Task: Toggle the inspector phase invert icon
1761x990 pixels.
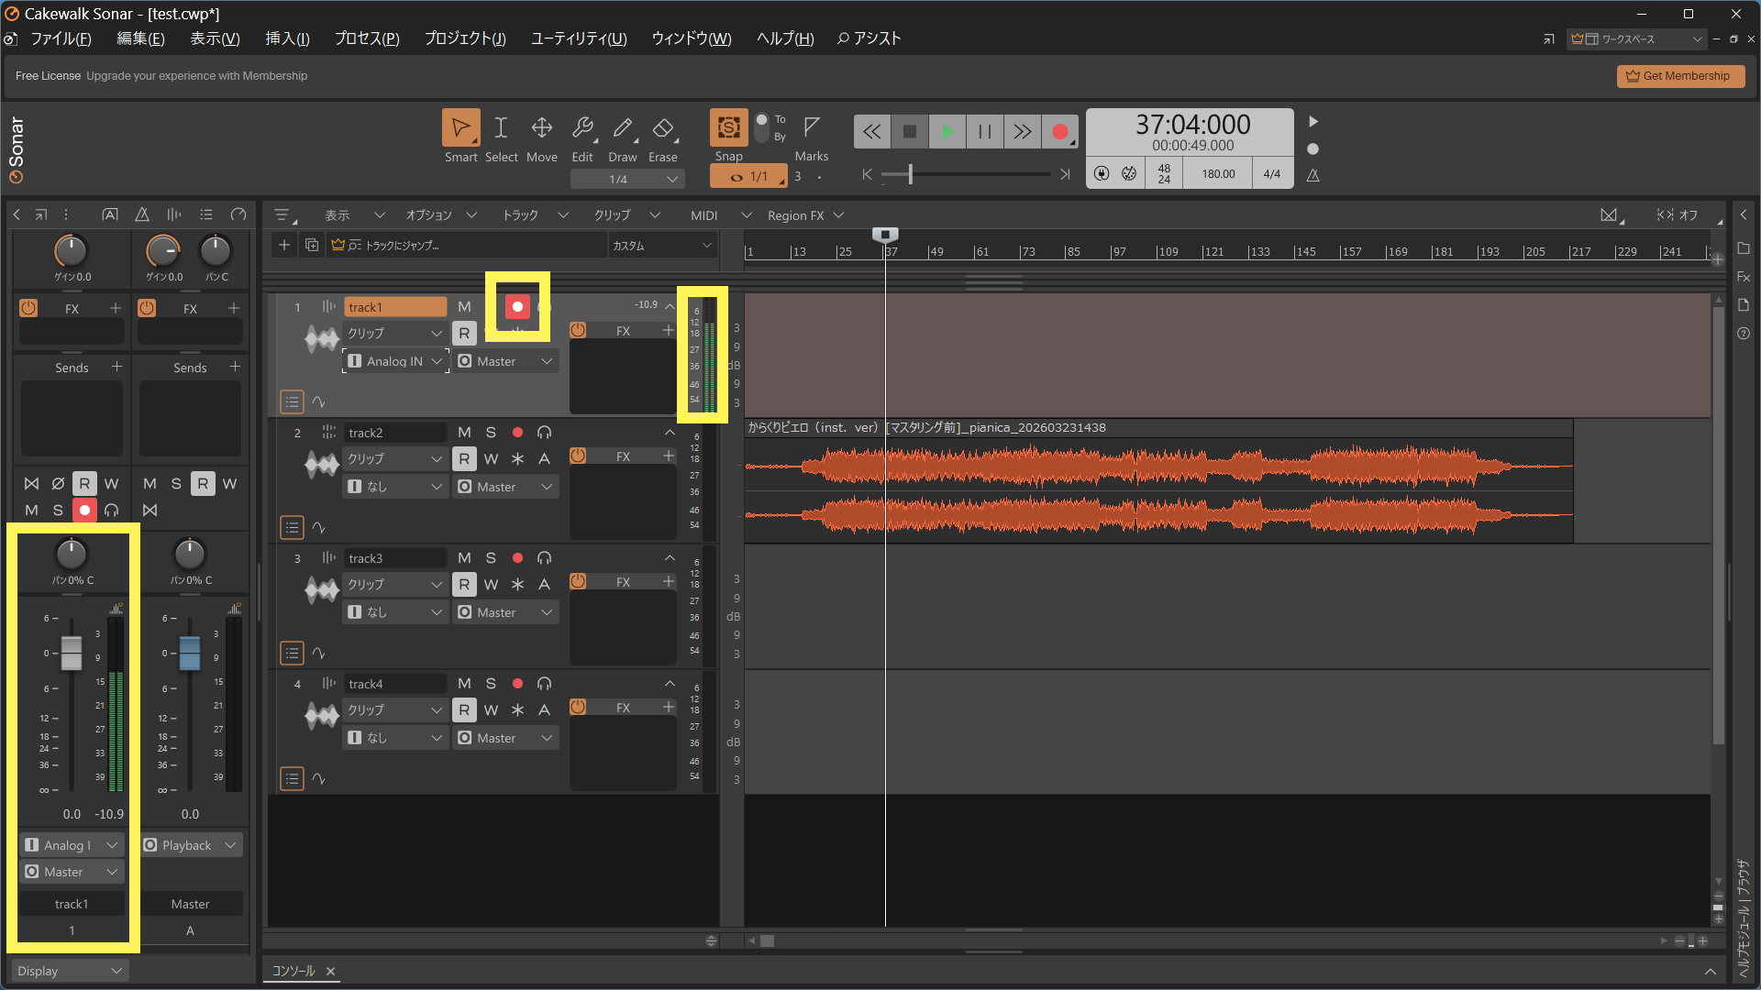Action: coord(58,483)
